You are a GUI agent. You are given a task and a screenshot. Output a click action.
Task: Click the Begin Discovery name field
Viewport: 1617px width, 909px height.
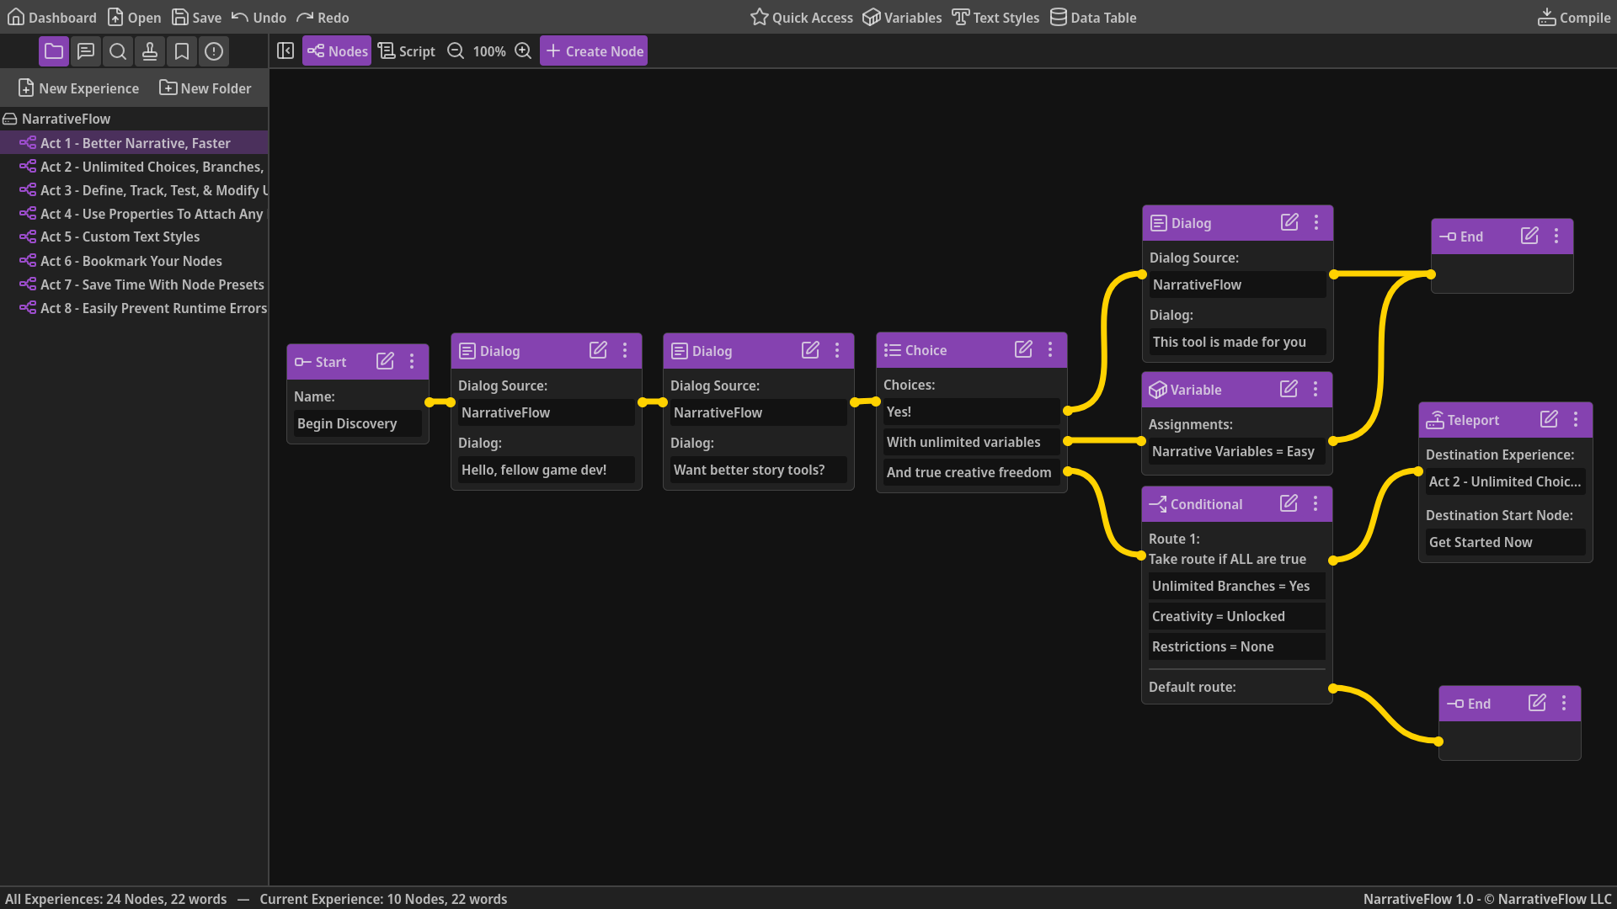(x=357, y=423)
